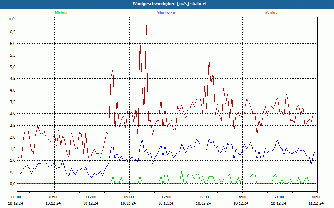The height and width of the screenshot is (208, 334).
Task: Click the 6,5 y-axis value
Action: (13, 32)
